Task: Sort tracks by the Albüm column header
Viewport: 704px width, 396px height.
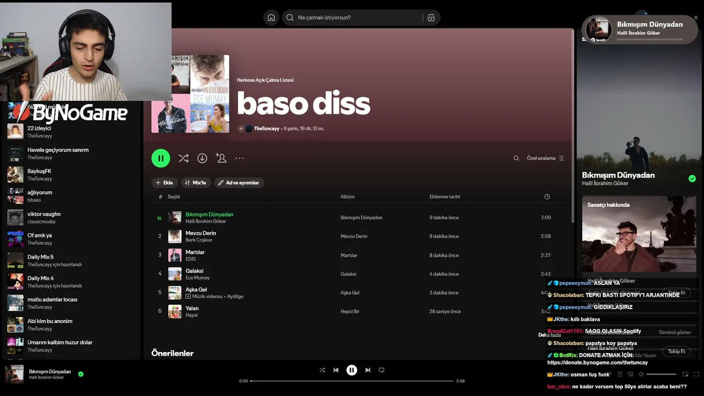Action: click(348, 197)
